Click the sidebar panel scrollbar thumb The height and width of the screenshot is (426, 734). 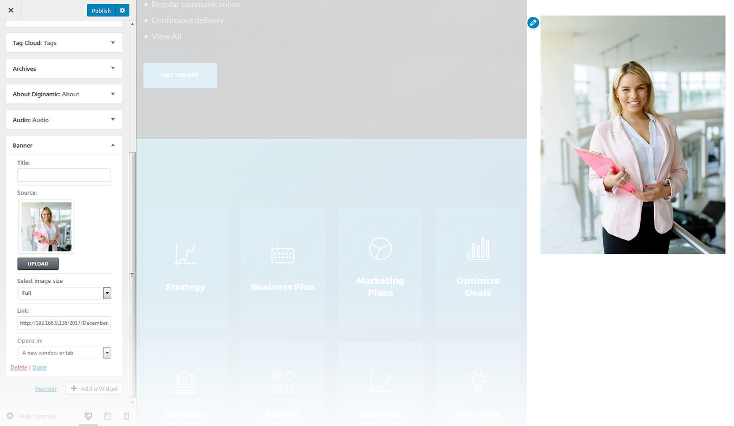click(132, 274)
